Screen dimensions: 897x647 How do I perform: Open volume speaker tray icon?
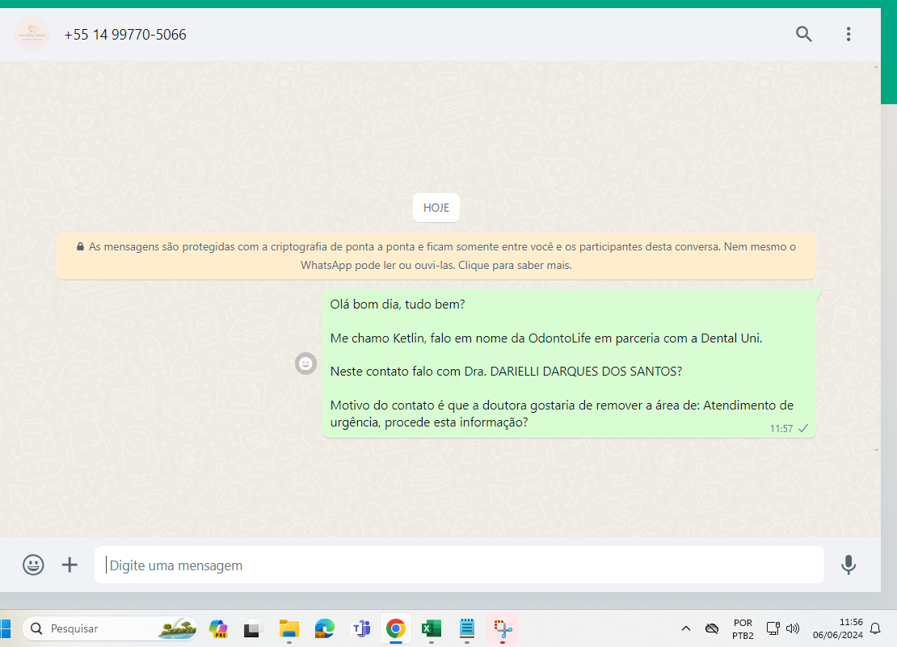pyautogui.click(x=792, y=628)
